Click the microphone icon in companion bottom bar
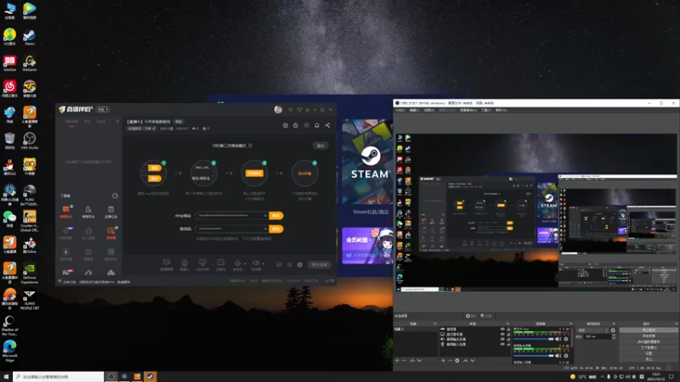 point(237,263)
